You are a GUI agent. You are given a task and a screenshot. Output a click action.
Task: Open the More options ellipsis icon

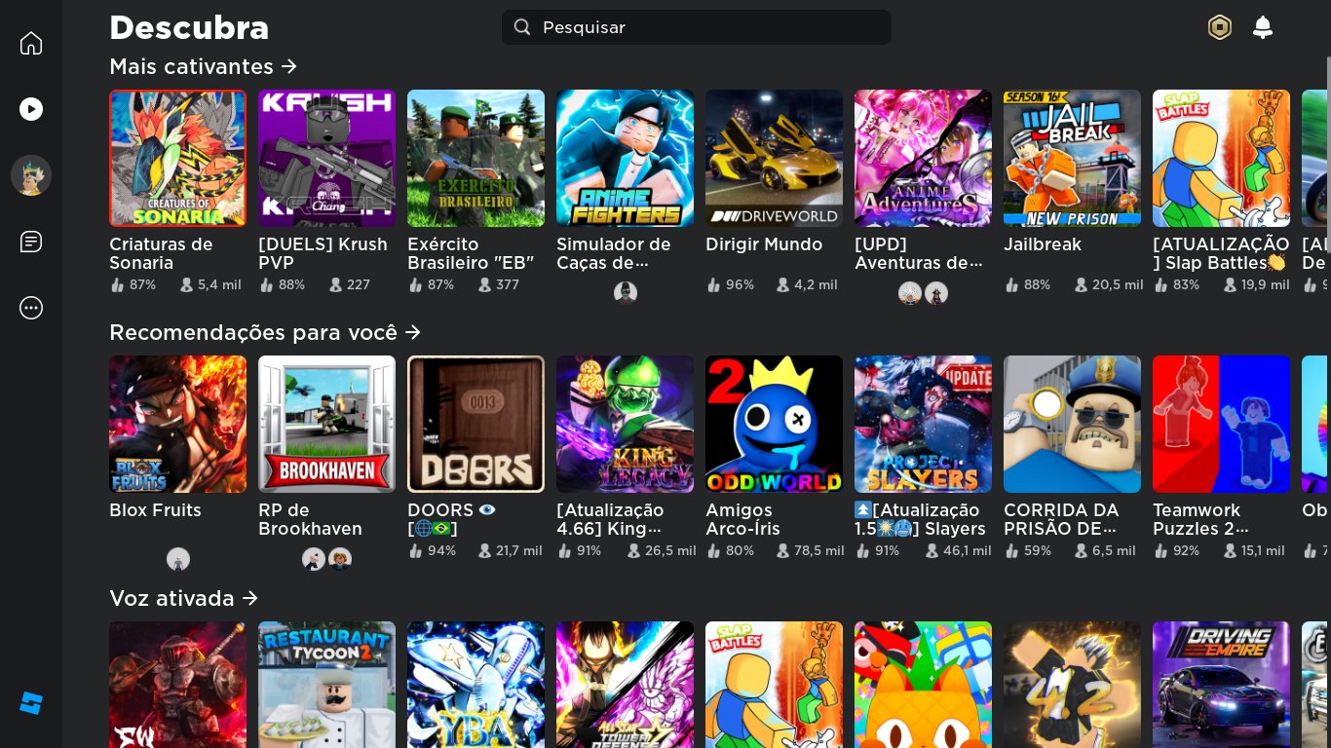pos(31,308)
